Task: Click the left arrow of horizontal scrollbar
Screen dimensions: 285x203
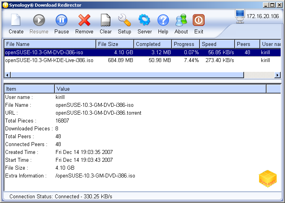Action: (x=7, y=75)
